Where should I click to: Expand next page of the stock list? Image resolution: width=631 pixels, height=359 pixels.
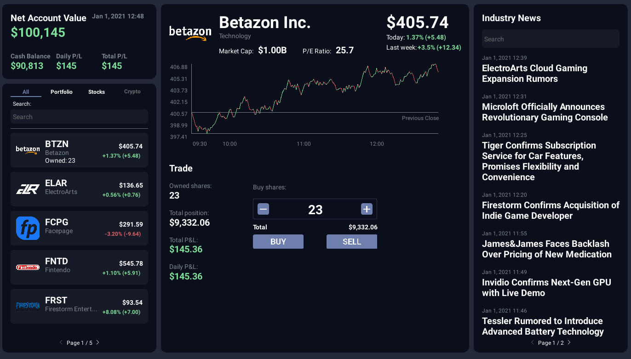point(98,342)
